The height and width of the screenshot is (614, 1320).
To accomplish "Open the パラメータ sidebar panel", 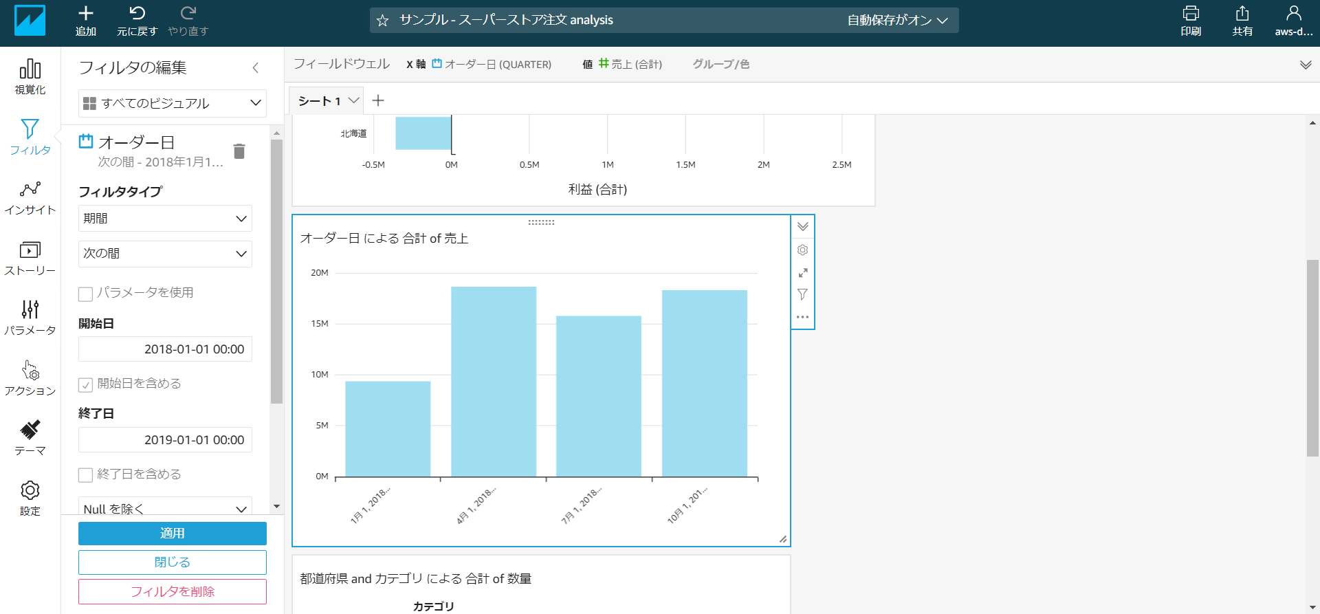I will 30,318.
